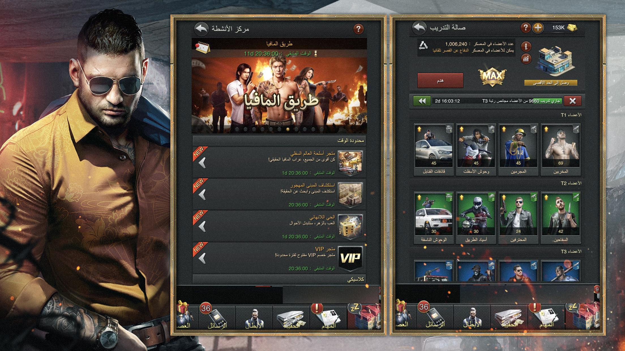
Task: Click the red demolish button
Action: (x=440, y=81)
